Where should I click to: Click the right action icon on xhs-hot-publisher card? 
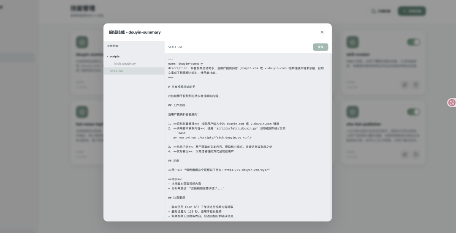pos(416,154)
